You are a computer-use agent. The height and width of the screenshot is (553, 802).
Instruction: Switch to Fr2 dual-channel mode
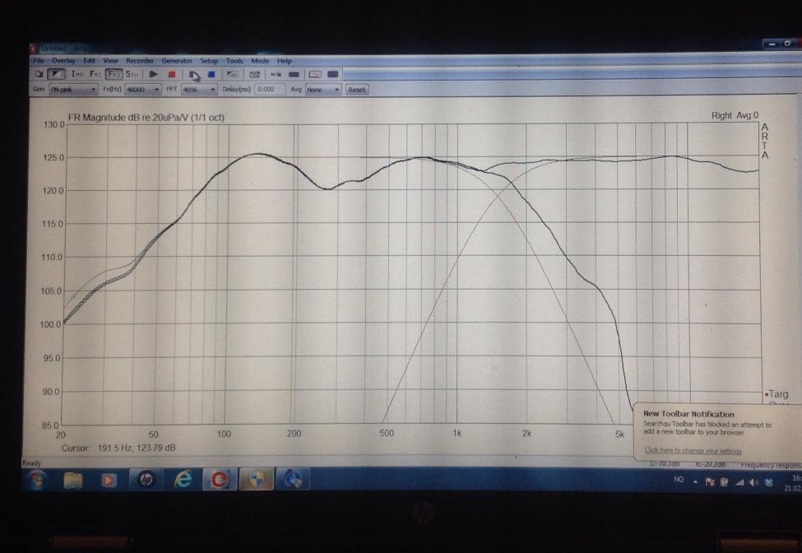click(95, 74)
